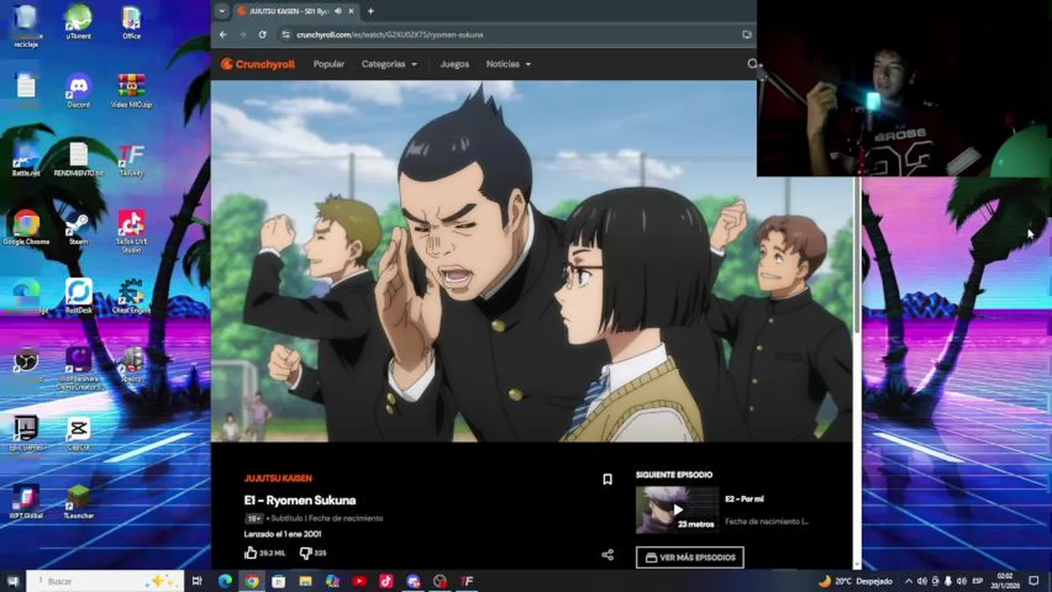Open the JUJUTSU KAISEN series link
1052x592 pixels.
(277, 478)
